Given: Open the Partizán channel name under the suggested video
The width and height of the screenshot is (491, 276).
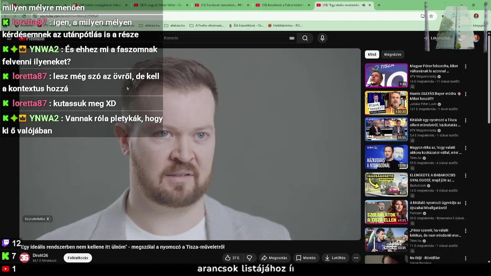Looking at the screenshot, I should pos(415,213).
